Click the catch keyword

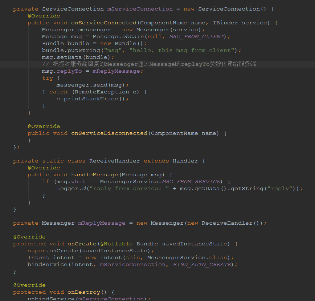pos(58,92)
